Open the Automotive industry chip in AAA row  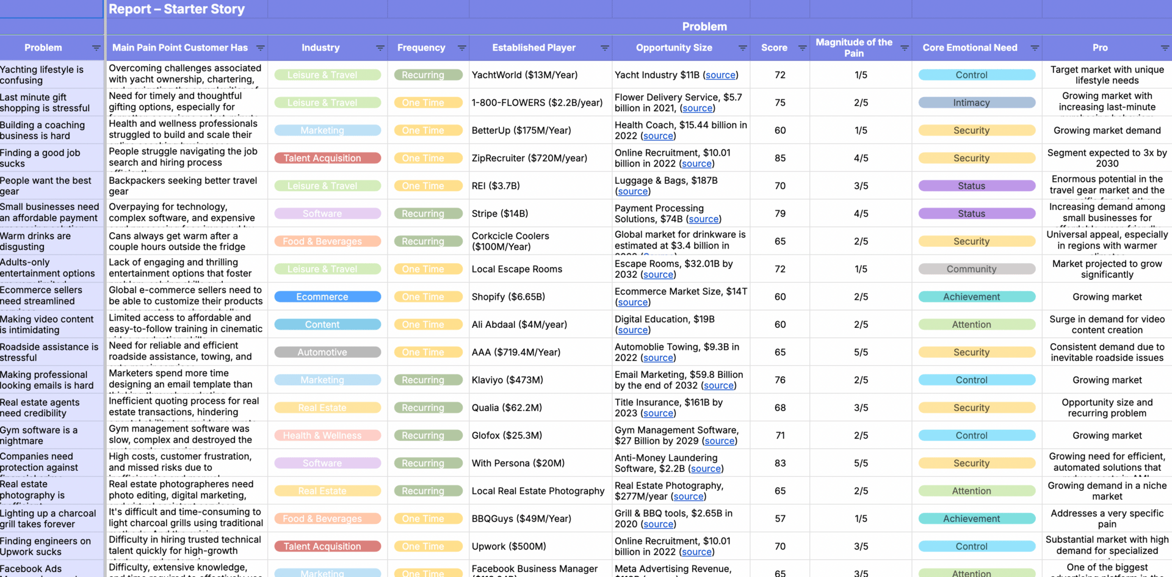tap(327, 352)
